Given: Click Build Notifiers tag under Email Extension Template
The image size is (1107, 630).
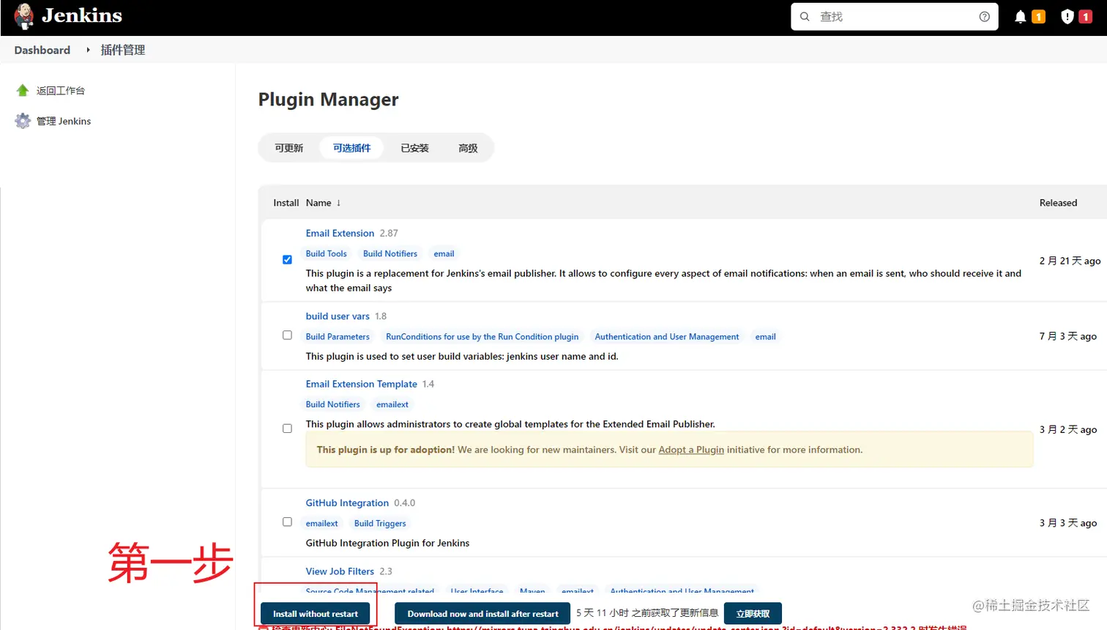Looking at the screenshot, I should coord(332,404).
